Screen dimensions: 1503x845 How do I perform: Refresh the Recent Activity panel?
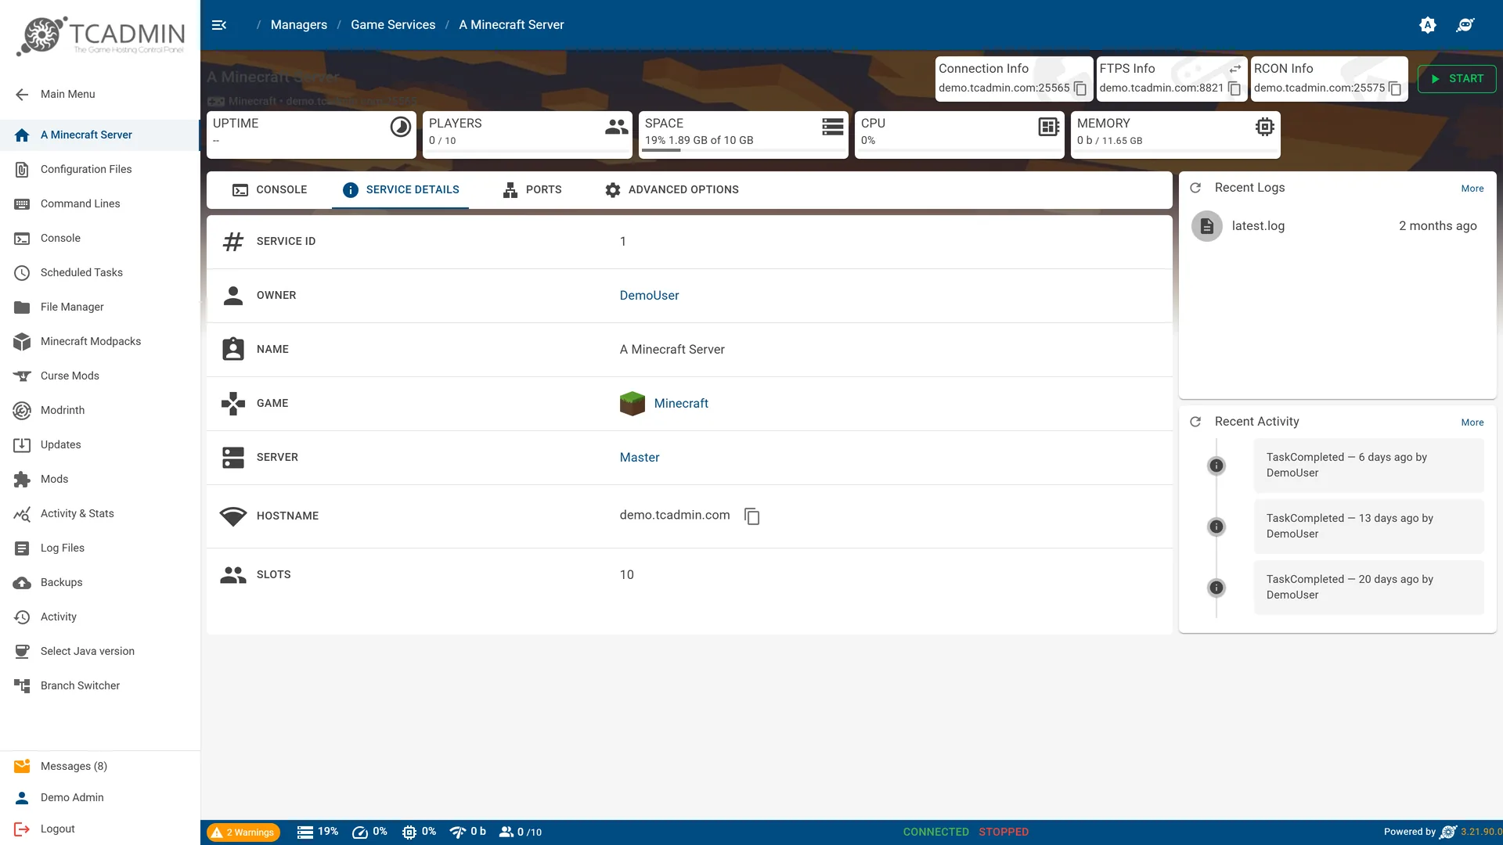click(x=1195, y=422)
